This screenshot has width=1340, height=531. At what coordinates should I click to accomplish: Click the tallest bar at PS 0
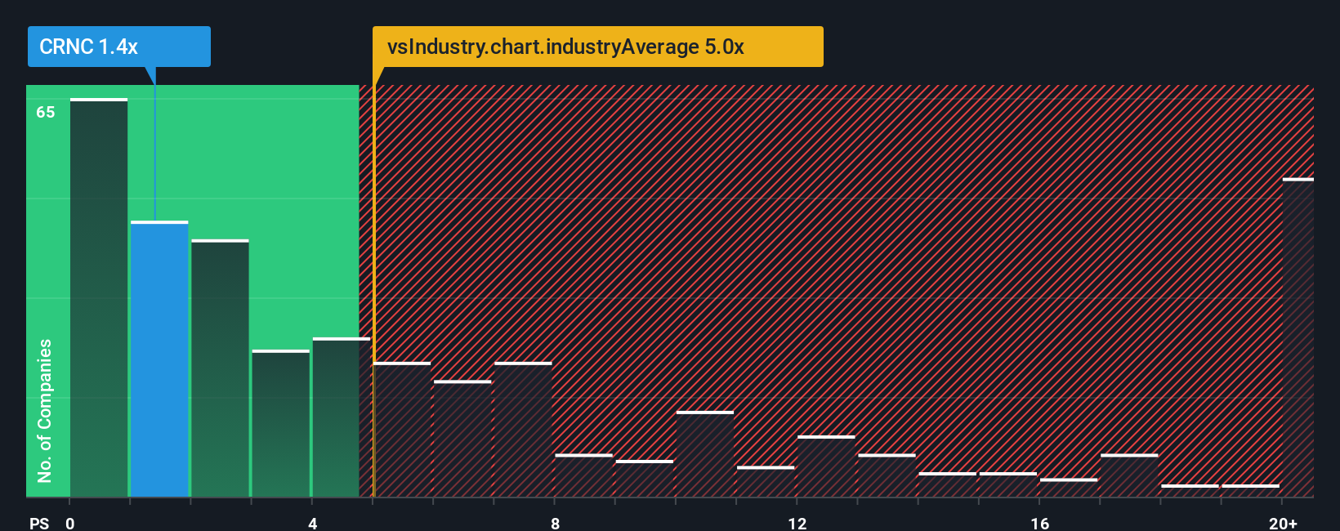click(x=99, y=297)
